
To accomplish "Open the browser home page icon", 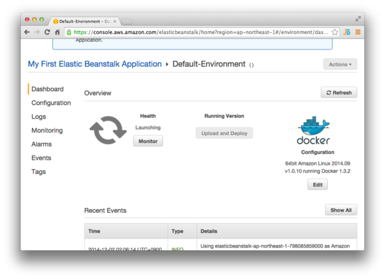I will (58, 32).
